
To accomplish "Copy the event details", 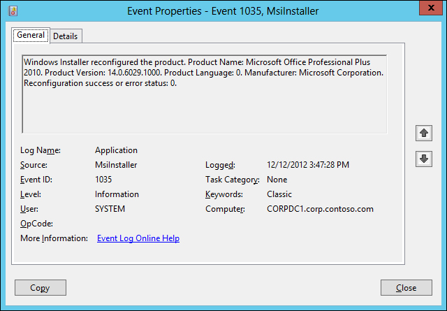I will click(41, 288).
